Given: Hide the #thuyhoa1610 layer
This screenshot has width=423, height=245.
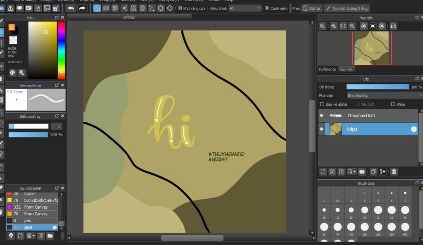Looking at the screenshot, I should (x=321, y=116).
